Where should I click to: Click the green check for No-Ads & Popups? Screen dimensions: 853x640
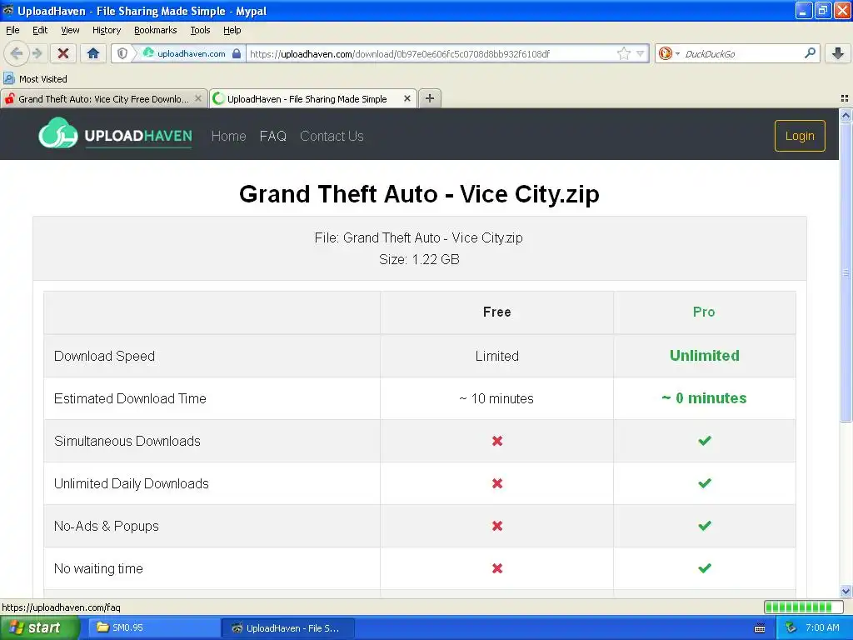pos(704,525)
